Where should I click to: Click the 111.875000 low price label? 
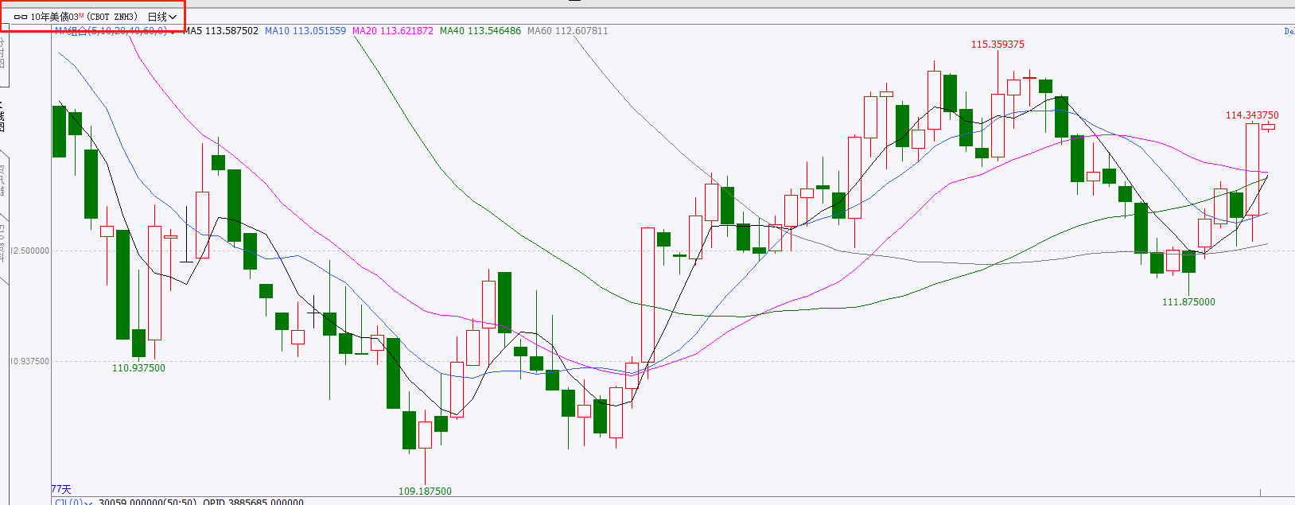click(x=1188, y=302)
